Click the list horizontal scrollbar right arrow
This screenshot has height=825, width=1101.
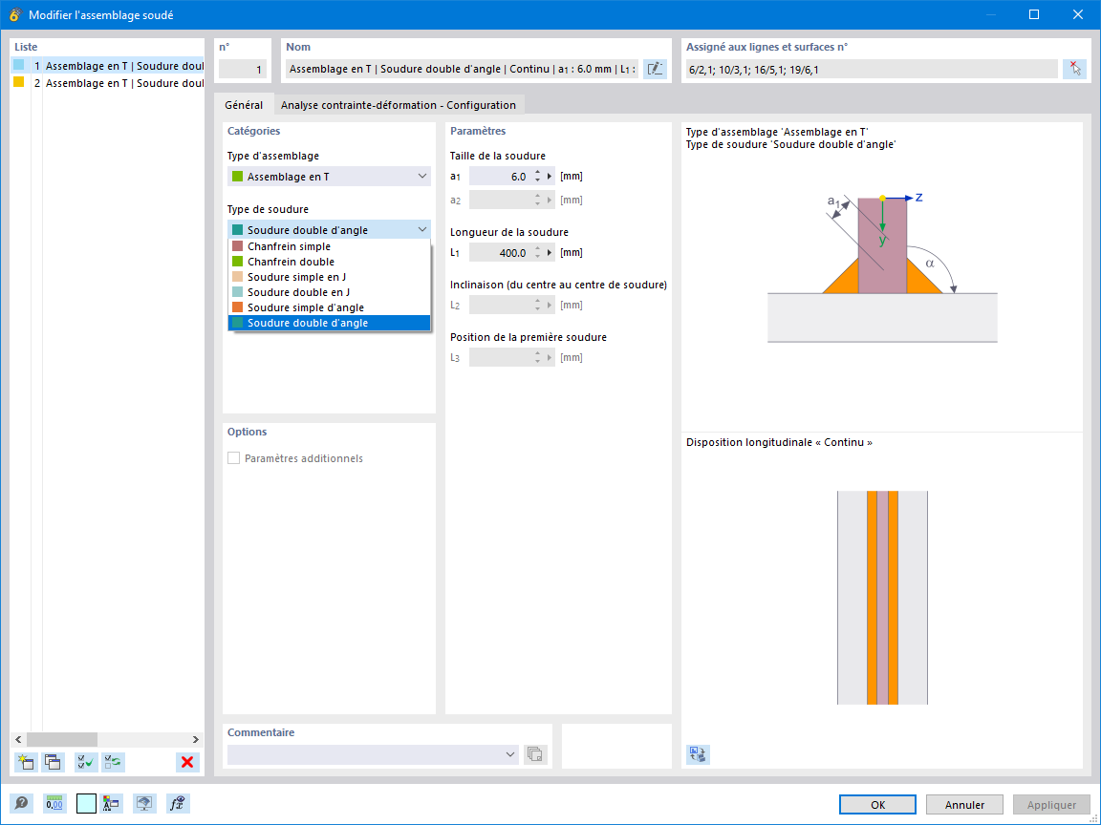(x=195, y=739)
